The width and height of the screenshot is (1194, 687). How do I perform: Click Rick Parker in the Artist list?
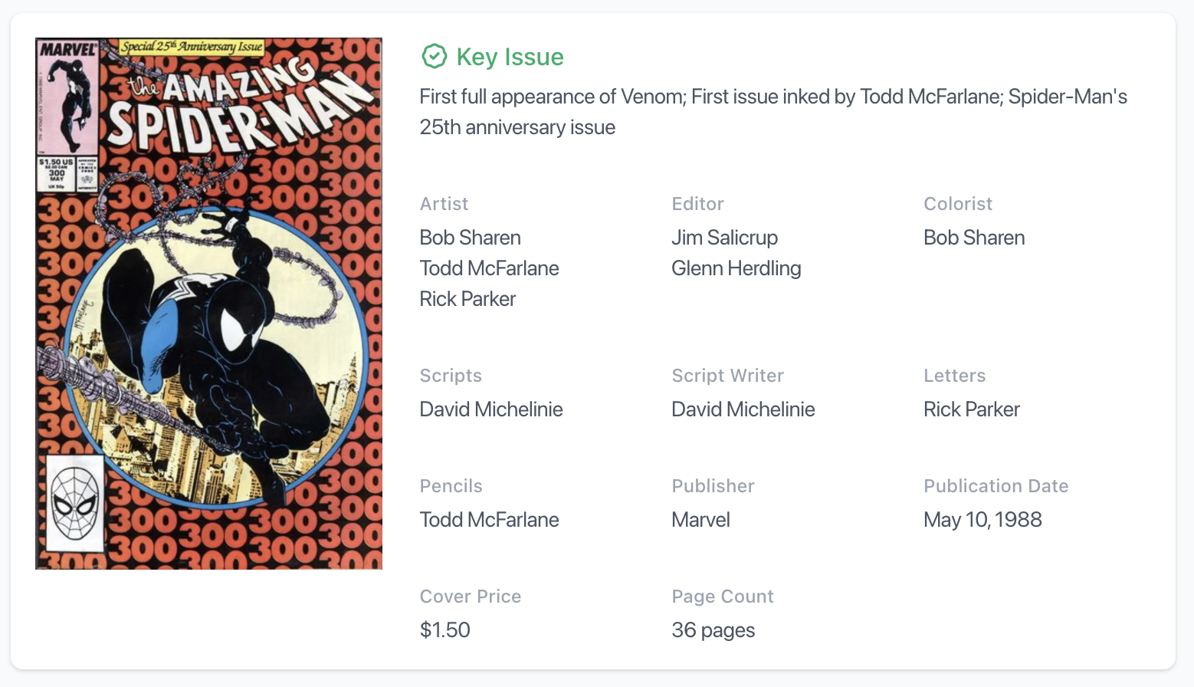(467, 299)
